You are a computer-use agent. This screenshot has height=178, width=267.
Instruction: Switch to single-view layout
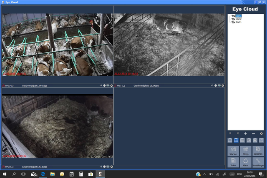pos(230,140)
